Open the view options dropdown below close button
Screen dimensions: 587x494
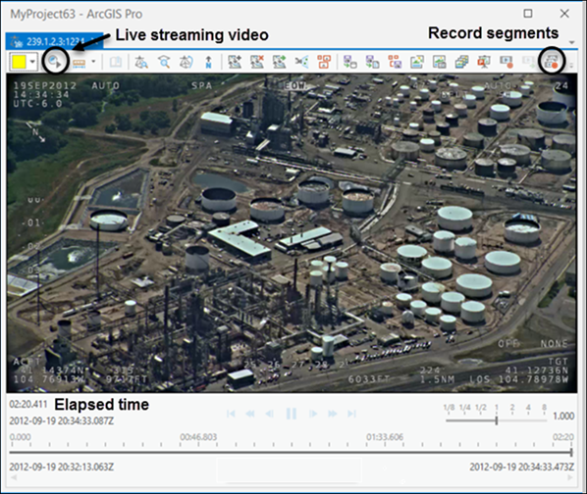[571, 42]
